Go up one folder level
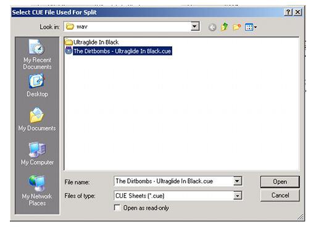The height and width of the screenshot is (227, 316). (225, 27)
